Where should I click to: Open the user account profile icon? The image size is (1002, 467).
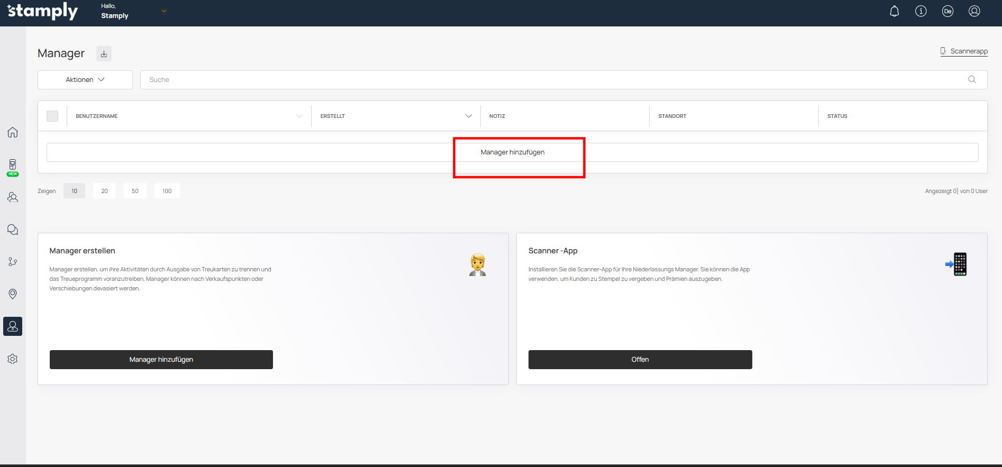point(974,11)
